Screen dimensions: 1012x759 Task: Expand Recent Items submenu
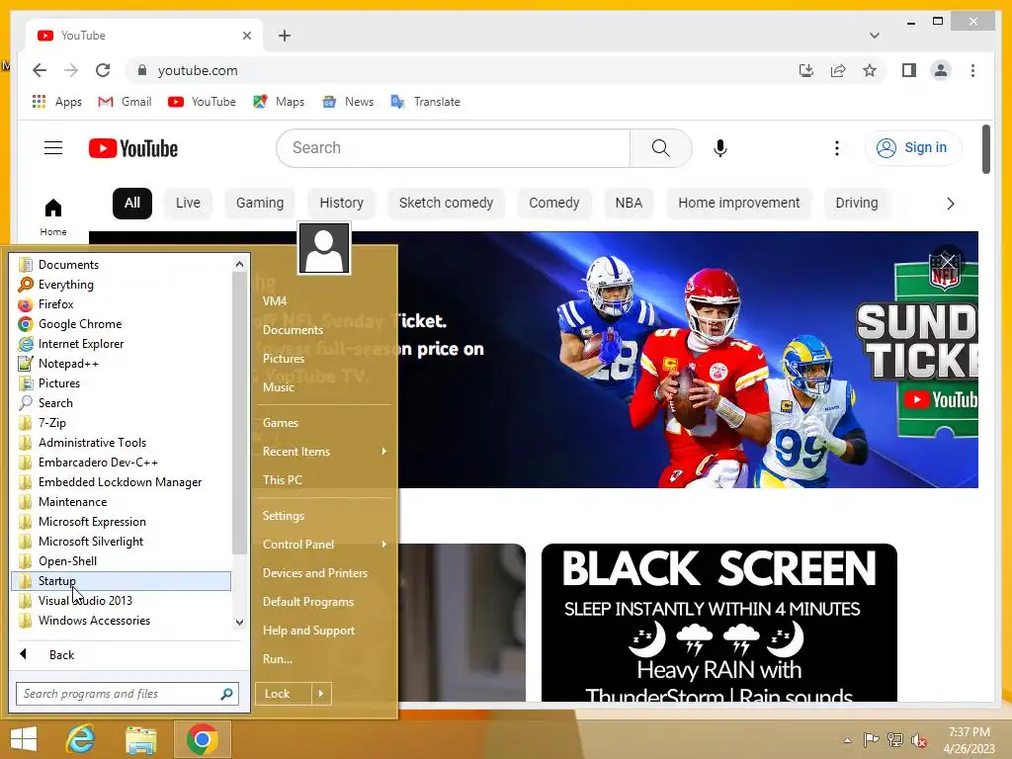click(384, 451)
